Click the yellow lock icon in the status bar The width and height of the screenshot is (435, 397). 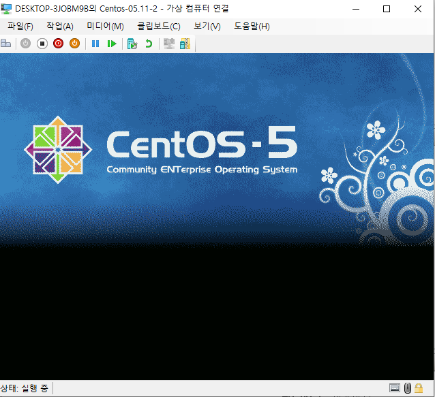[419, 388]
